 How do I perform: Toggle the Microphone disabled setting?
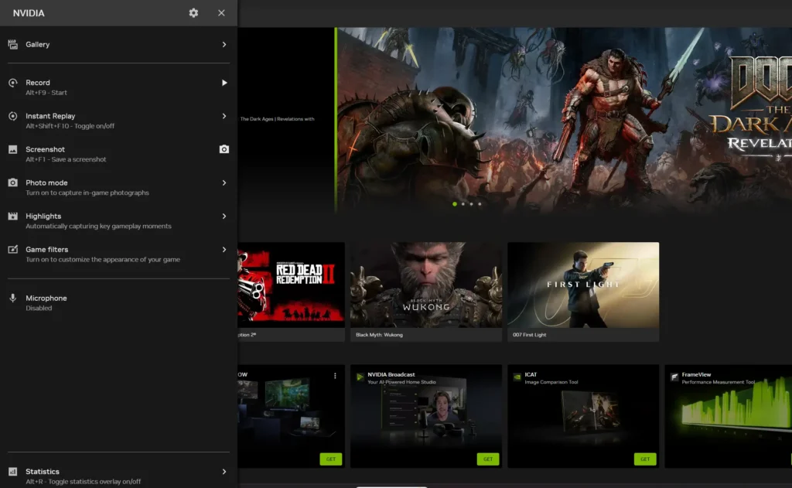118,302
